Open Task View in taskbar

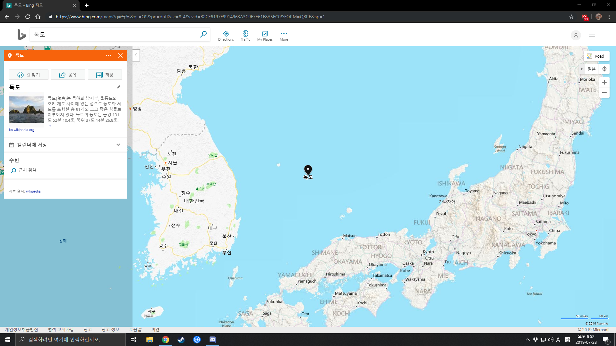133,340
